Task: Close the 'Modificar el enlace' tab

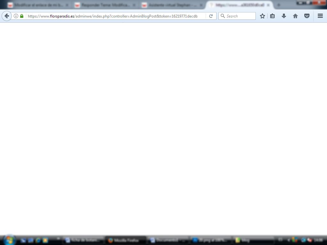Action: pos(67,5)
